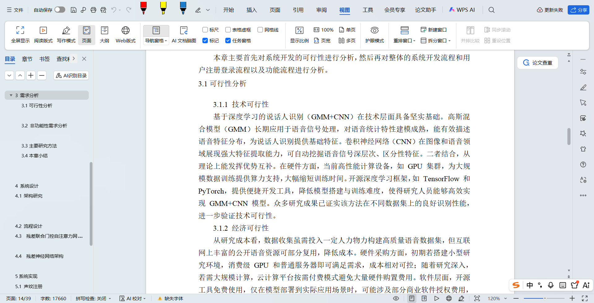Viewport: 594px width, 303px height.
Task: Open the spell check (拼写检查) dropdown
Action: (93, 298)
